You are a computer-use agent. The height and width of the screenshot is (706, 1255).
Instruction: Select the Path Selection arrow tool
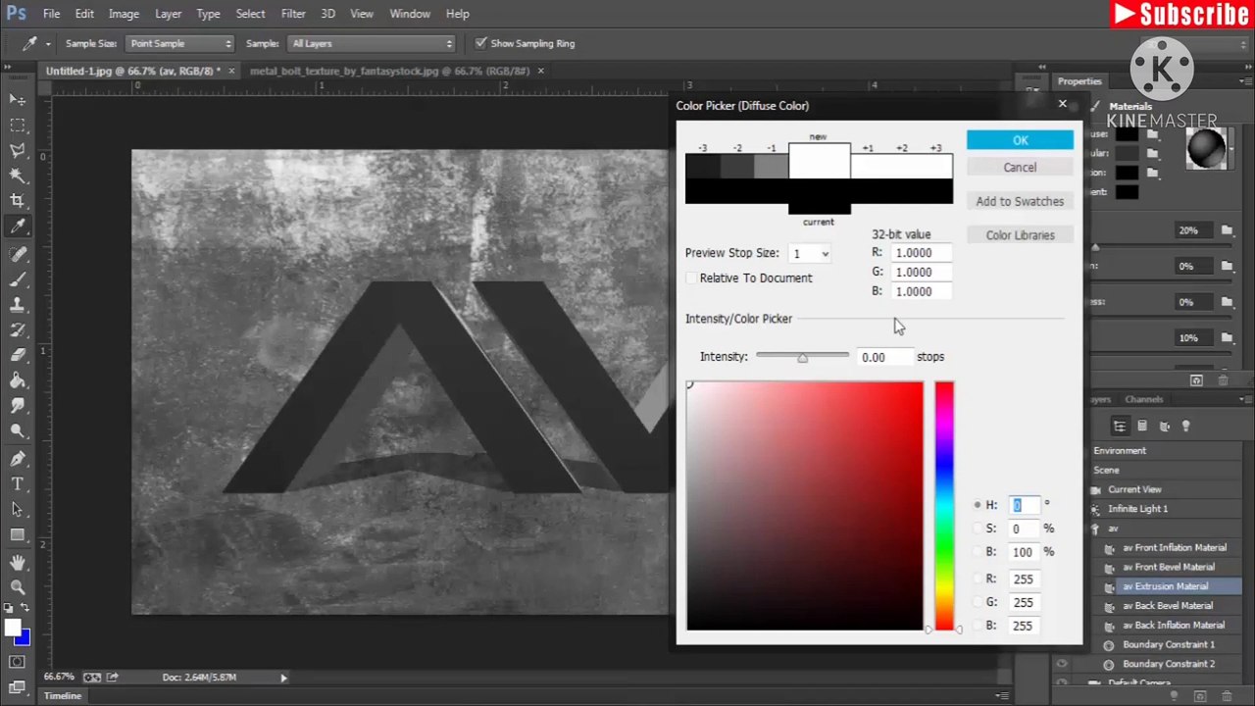(x=18, y=510)
